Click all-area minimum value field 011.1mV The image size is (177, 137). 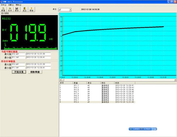tap(18, 68)
